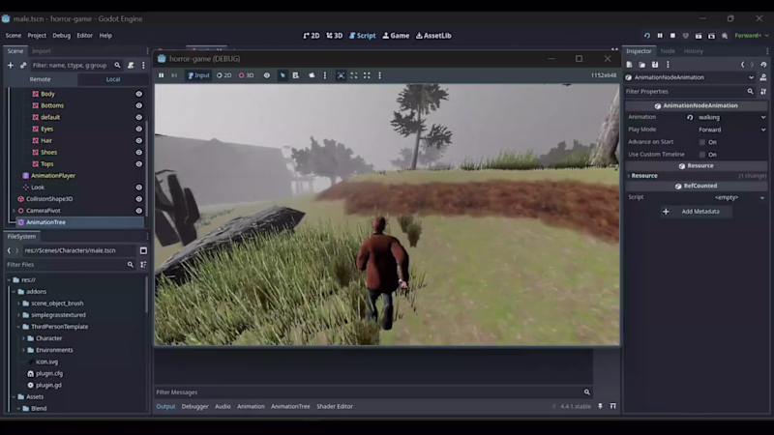
Task: Toggle selection visibility eye in game toolbar
Action: click(x=267, y=75)
